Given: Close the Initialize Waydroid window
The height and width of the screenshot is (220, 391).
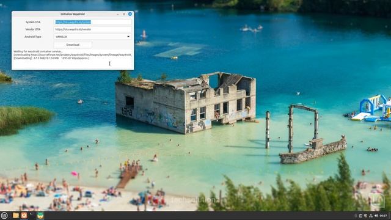Looking at the screenshot, I should [x=130, y=14].
